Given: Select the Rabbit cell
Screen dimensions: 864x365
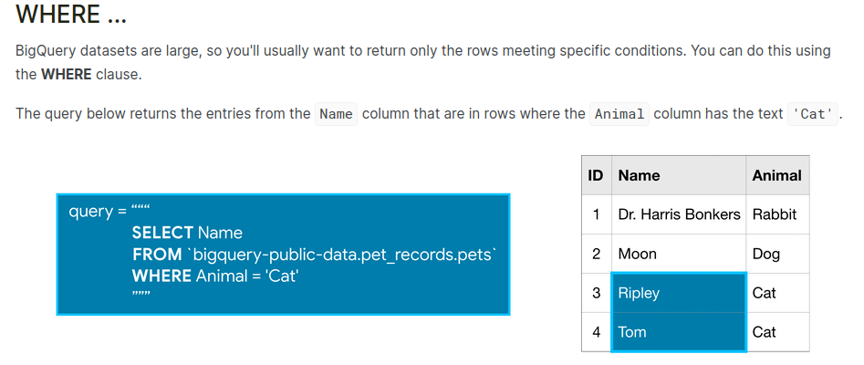Looking at the screenshot, I should click(x=775, y=214).
